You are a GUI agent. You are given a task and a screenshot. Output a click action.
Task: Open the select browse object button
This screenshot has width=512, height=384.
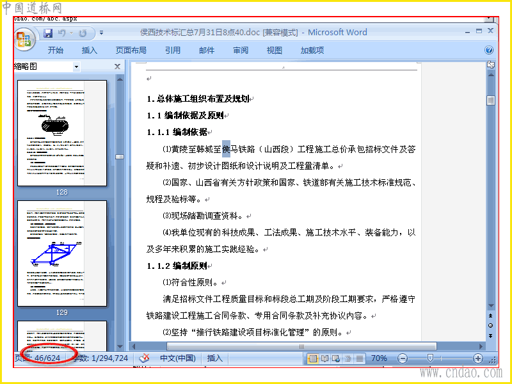pos(490,326)
